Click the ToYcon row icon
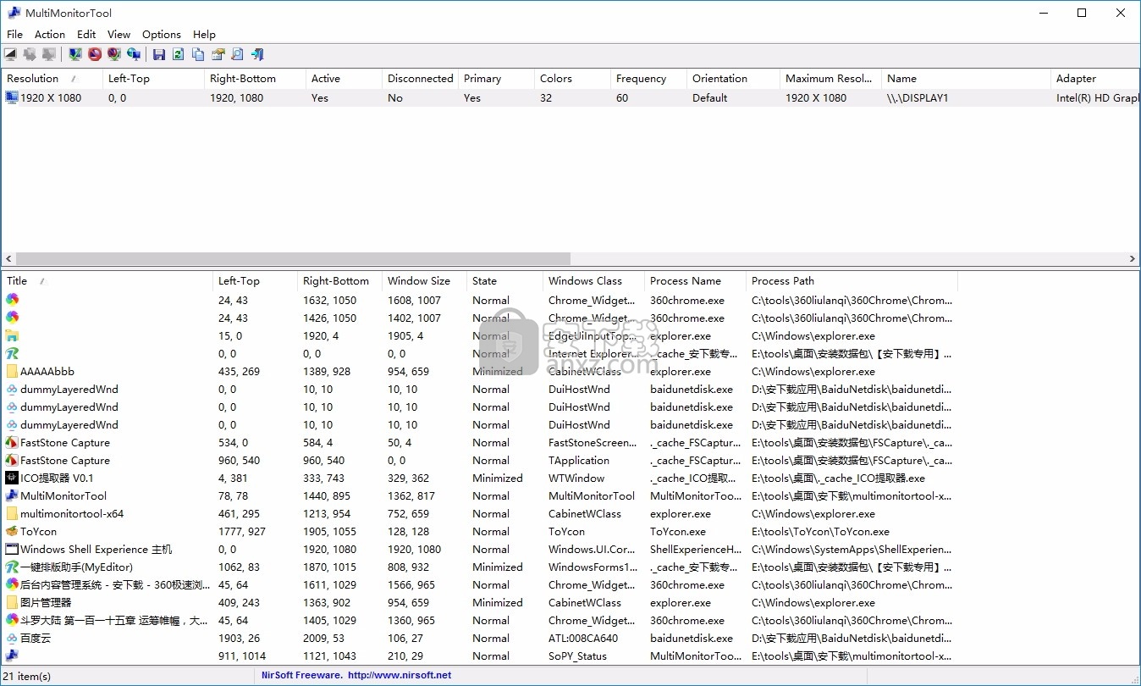The height and width of the screenshot is (686, 1141). click(x=12, y=531)
